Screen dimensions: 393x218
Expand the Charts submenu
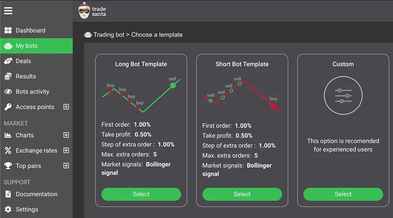(66, 135)
